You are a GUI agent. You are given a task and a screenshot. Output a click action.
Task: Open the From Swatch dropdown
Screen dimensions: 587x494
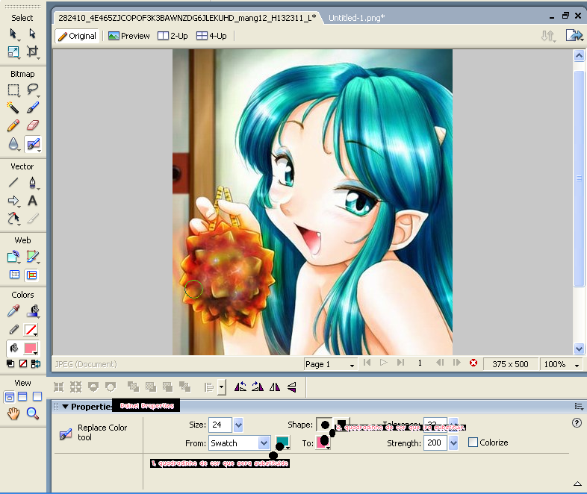point(264,443)
